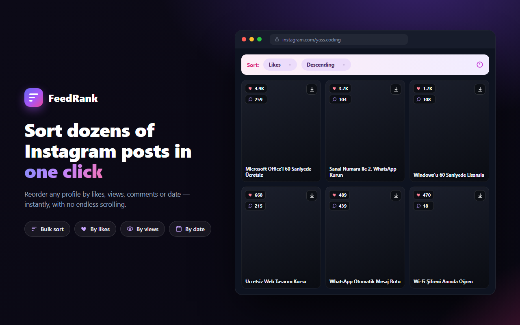Open the Microsoft Office'i 60 Saniyede Ücretsiz card
The image size is (520, 325).
[281, 131]
